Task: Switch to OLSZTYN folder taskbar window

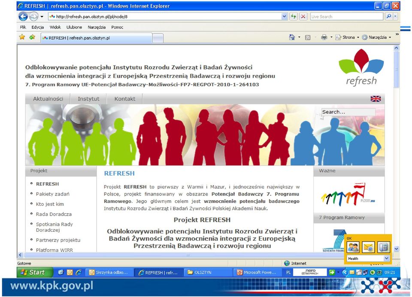Action: click(x=209, y=273)
